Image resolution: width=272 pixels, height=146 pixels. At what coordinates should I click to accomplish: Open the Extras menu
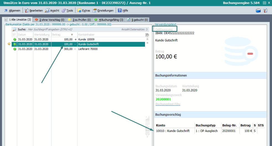(84, 10)
